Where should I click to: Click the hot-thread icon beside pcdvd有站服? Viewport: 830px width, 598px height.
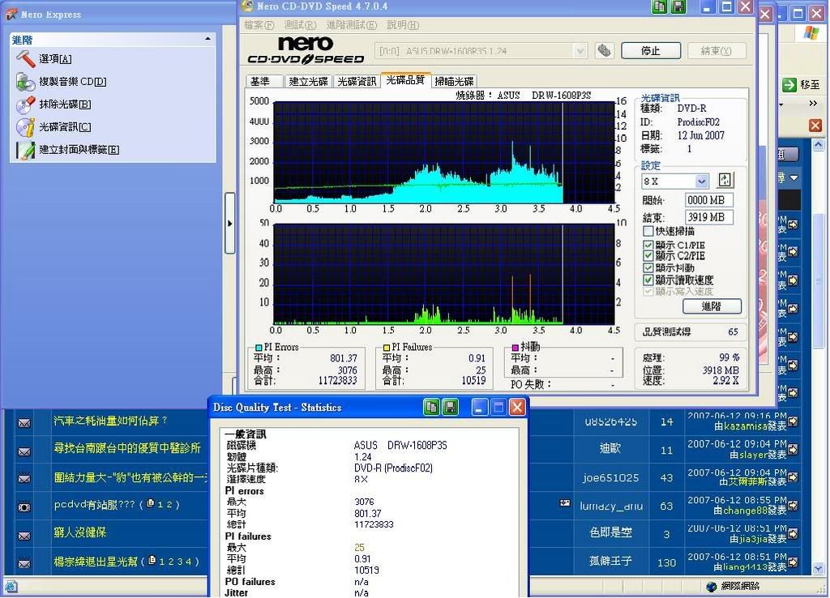(24, 506)
